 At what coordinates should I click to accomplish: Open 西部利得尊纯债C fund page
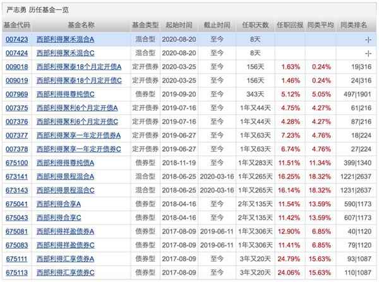click(65, 94)
